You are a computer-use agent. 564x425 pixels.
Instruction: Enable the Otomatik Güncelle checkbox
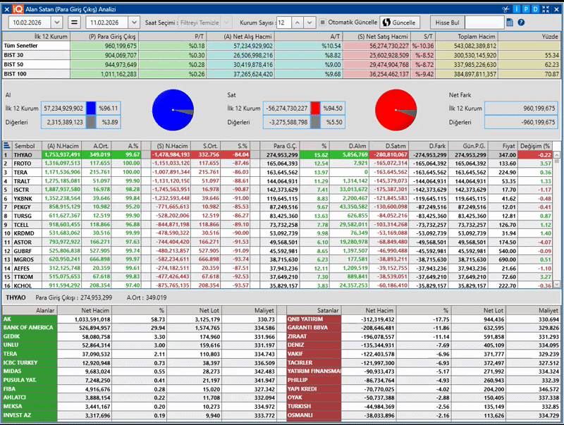click(x=323, y=23)
